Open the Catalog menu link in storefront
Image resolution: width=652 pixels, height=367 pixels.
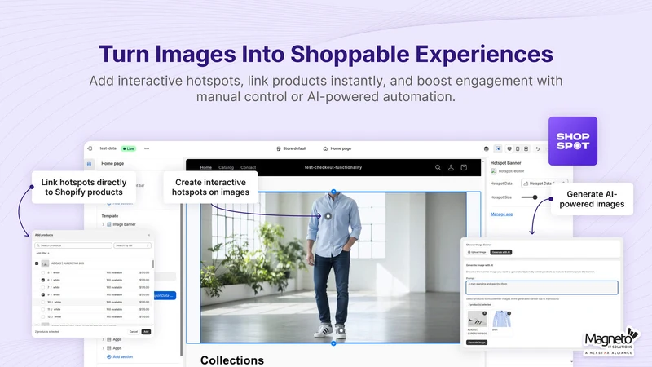(x=227, y=167)
